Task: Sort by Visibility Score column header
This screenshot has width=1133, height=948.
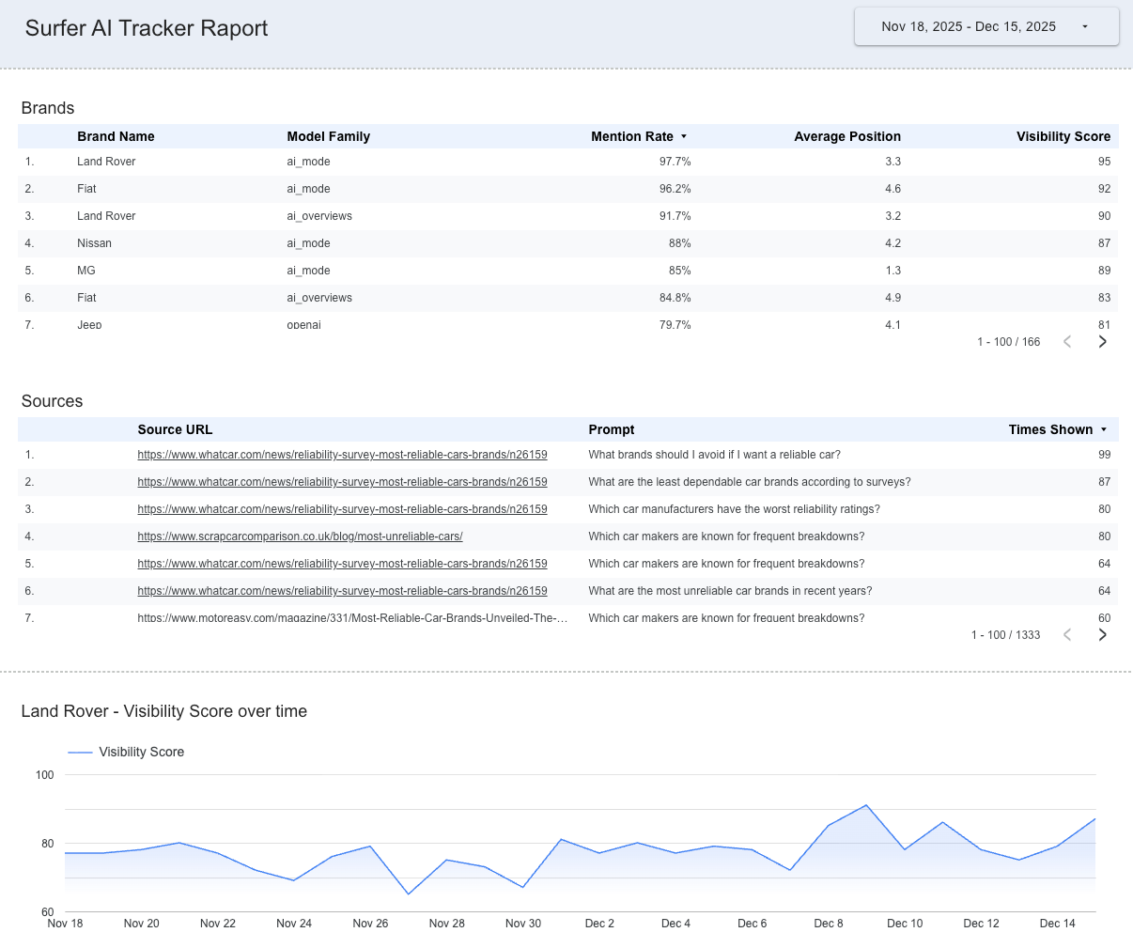Action: tap(1063, 136)
